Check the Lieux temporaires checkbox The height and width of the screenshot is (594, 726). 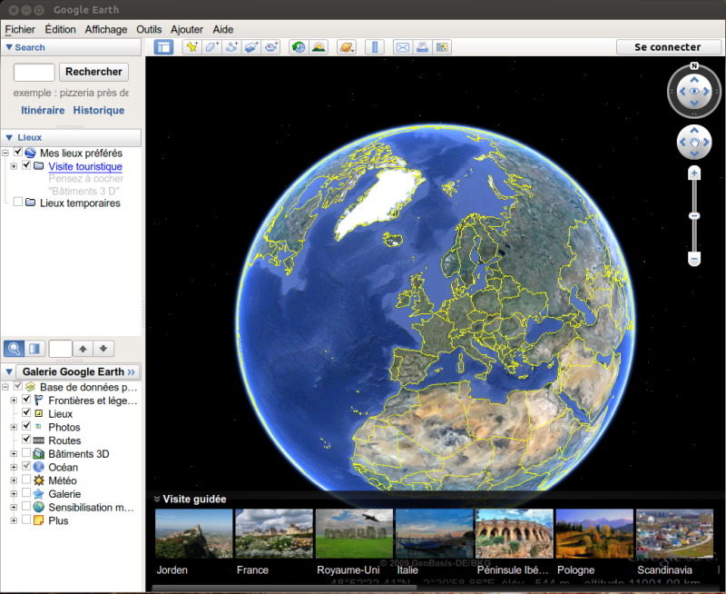click(x=18, y=202)
